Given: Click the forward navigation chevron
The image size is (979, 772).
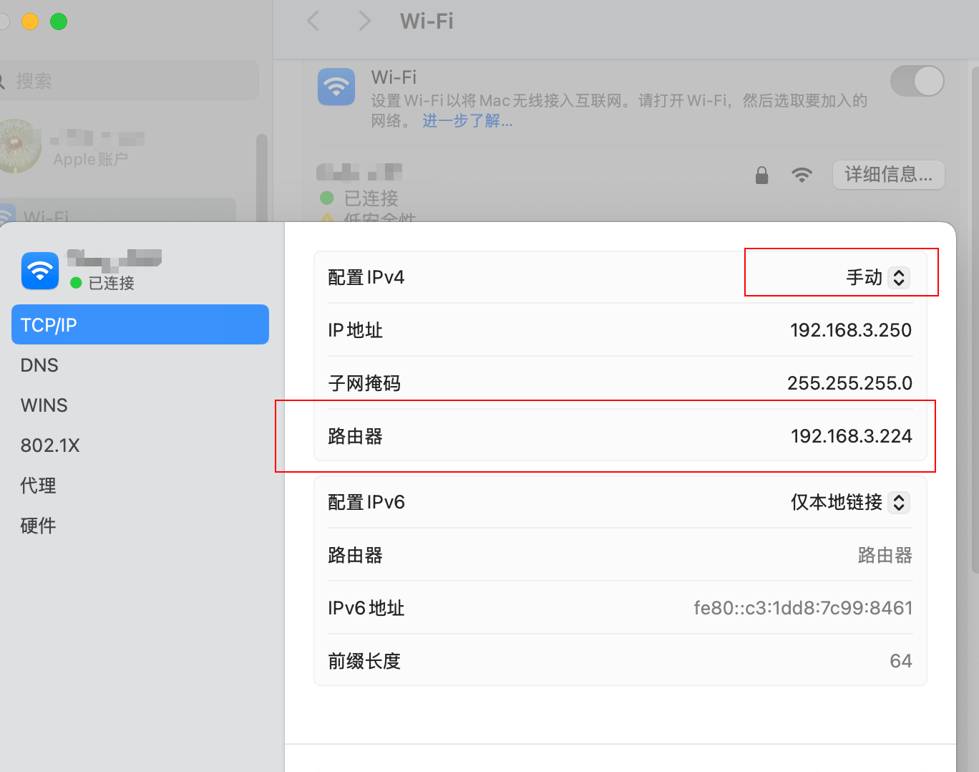Looking at the screenshot, I should point(364,21).
